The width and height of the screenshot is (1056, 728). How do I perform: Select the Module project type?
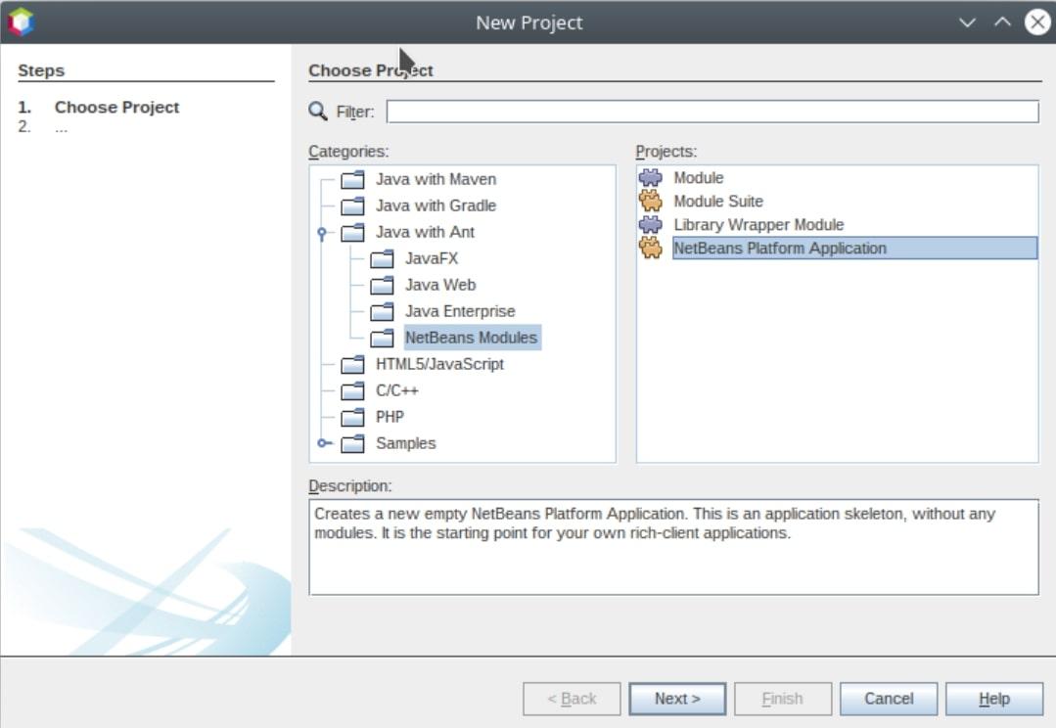tap(699, 178)
